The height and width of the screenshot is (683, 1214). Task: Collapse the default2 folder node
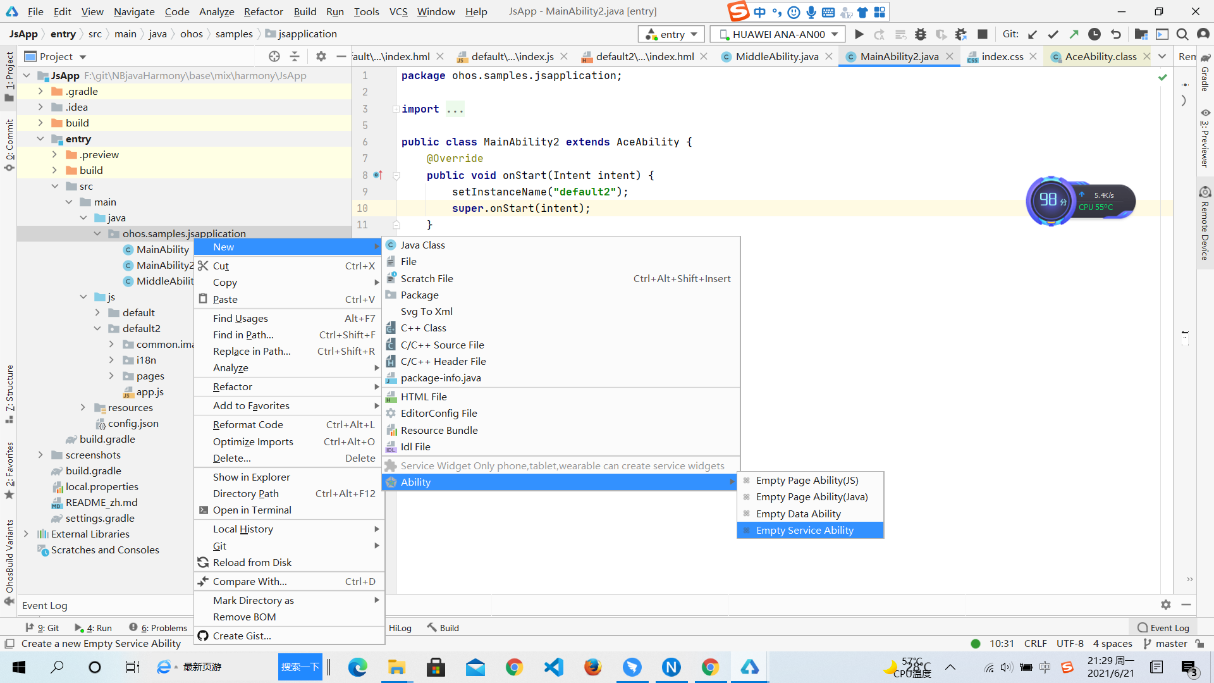click(97, 328)
